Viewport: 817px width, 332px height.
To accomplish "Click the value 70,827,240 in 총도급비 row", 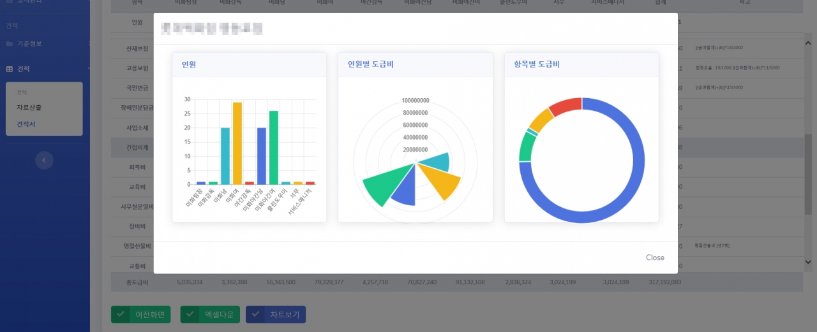I will [x=421, y=282].
